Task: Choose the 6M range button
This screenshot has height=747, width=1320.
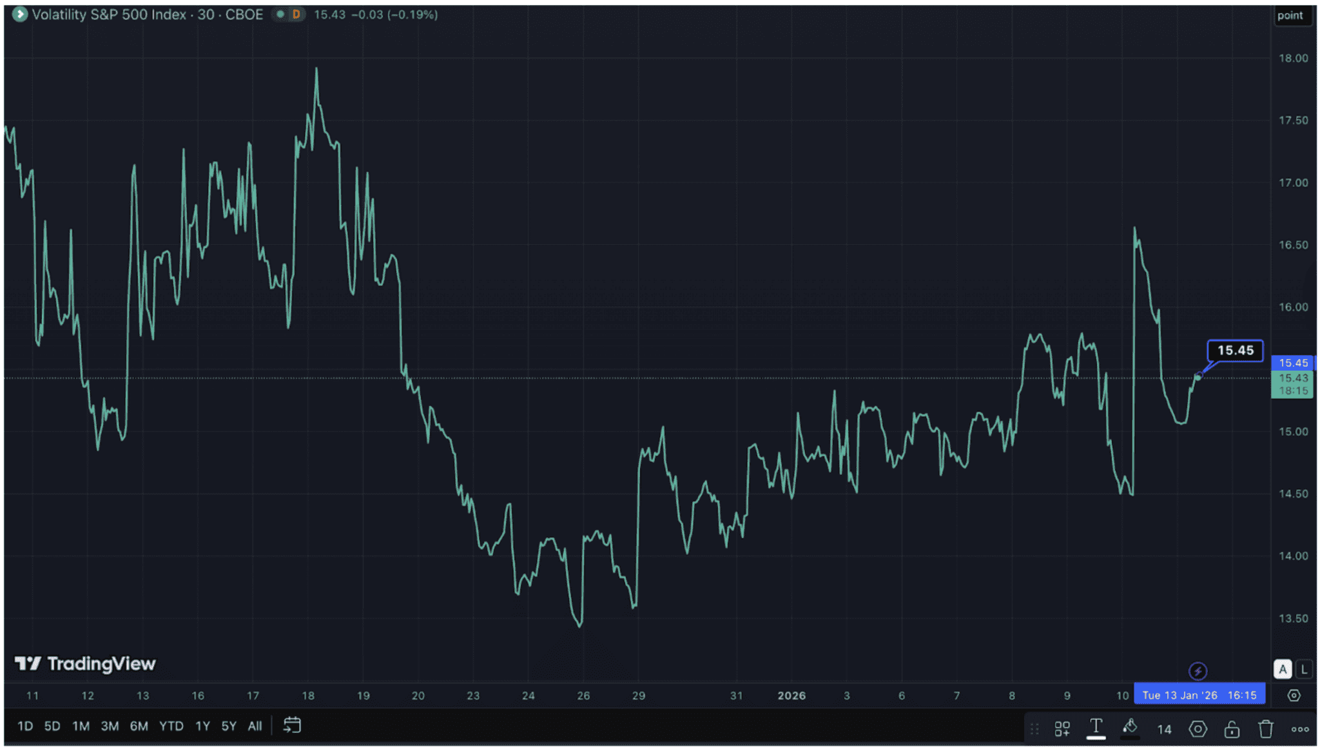Action: (139, 726)
